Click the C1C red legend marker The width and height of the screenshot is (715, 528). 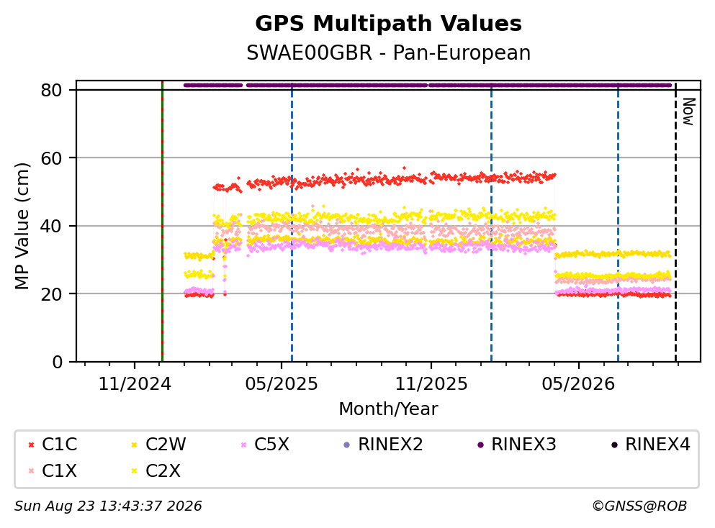tap(31, 445)
